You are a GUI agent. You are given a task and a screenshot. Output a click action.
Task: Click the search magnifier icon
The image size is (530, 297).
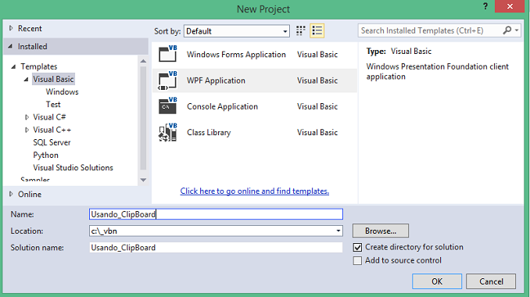[x=507, y=30]
